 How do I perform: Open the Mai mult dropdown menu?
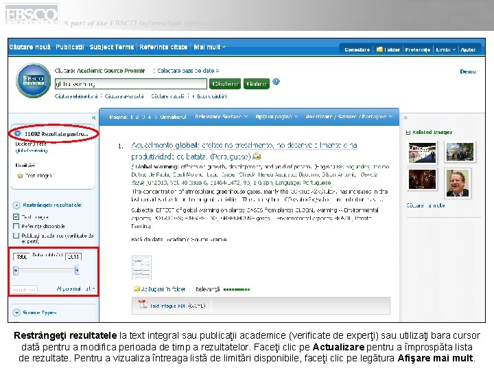[x=209, y=47]
